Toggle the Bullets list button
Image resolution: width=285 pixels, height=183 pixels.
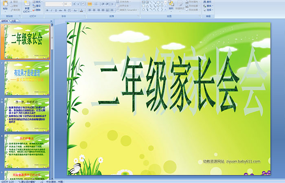pos(90,4)
